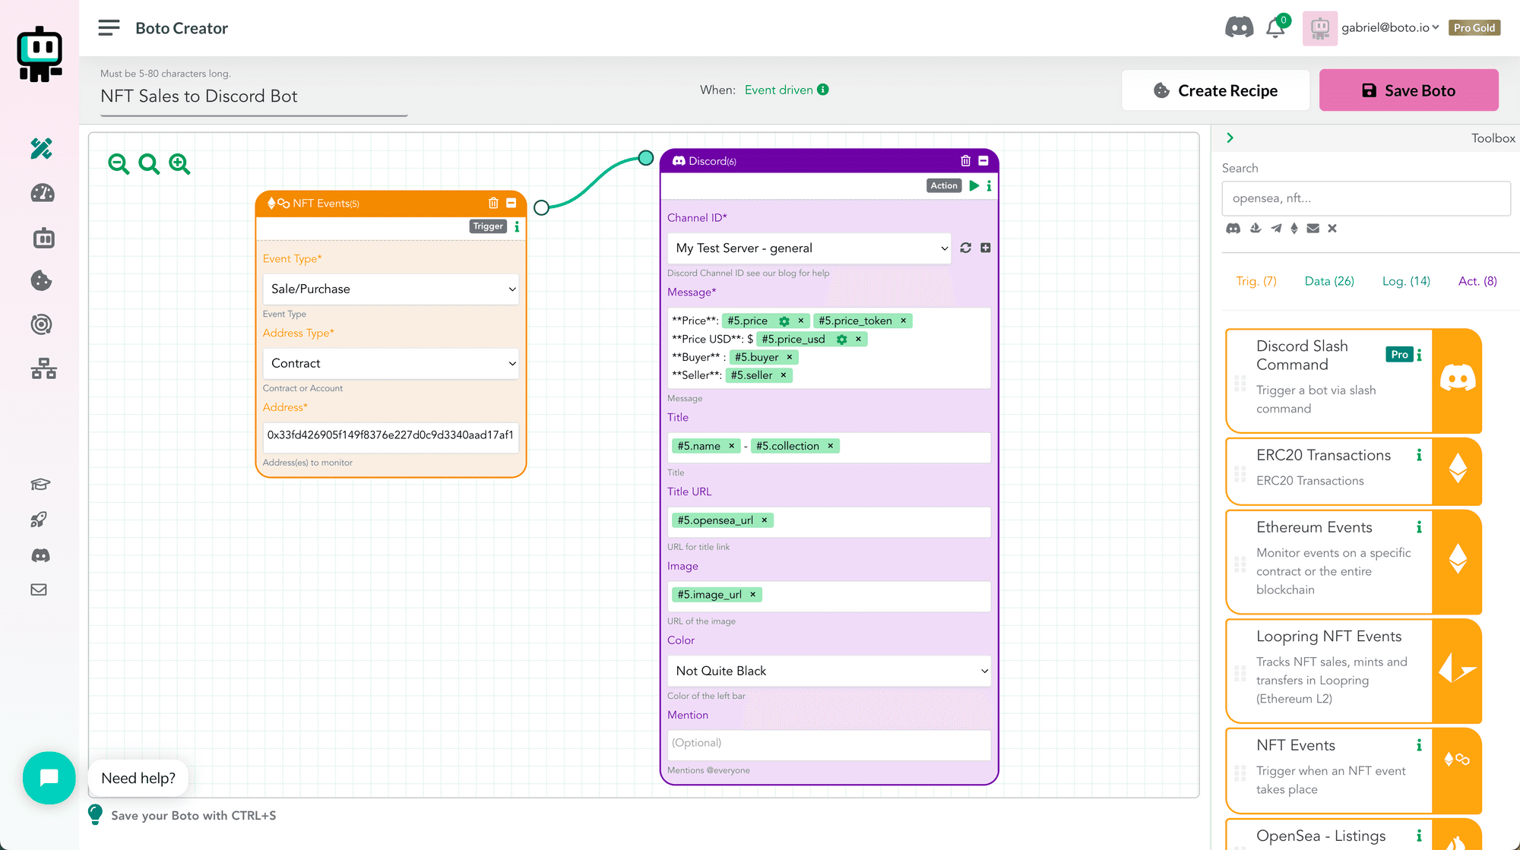This screenshot has width=1520, height=850.
Task: Zoom out the canvas
Action: 119,164
